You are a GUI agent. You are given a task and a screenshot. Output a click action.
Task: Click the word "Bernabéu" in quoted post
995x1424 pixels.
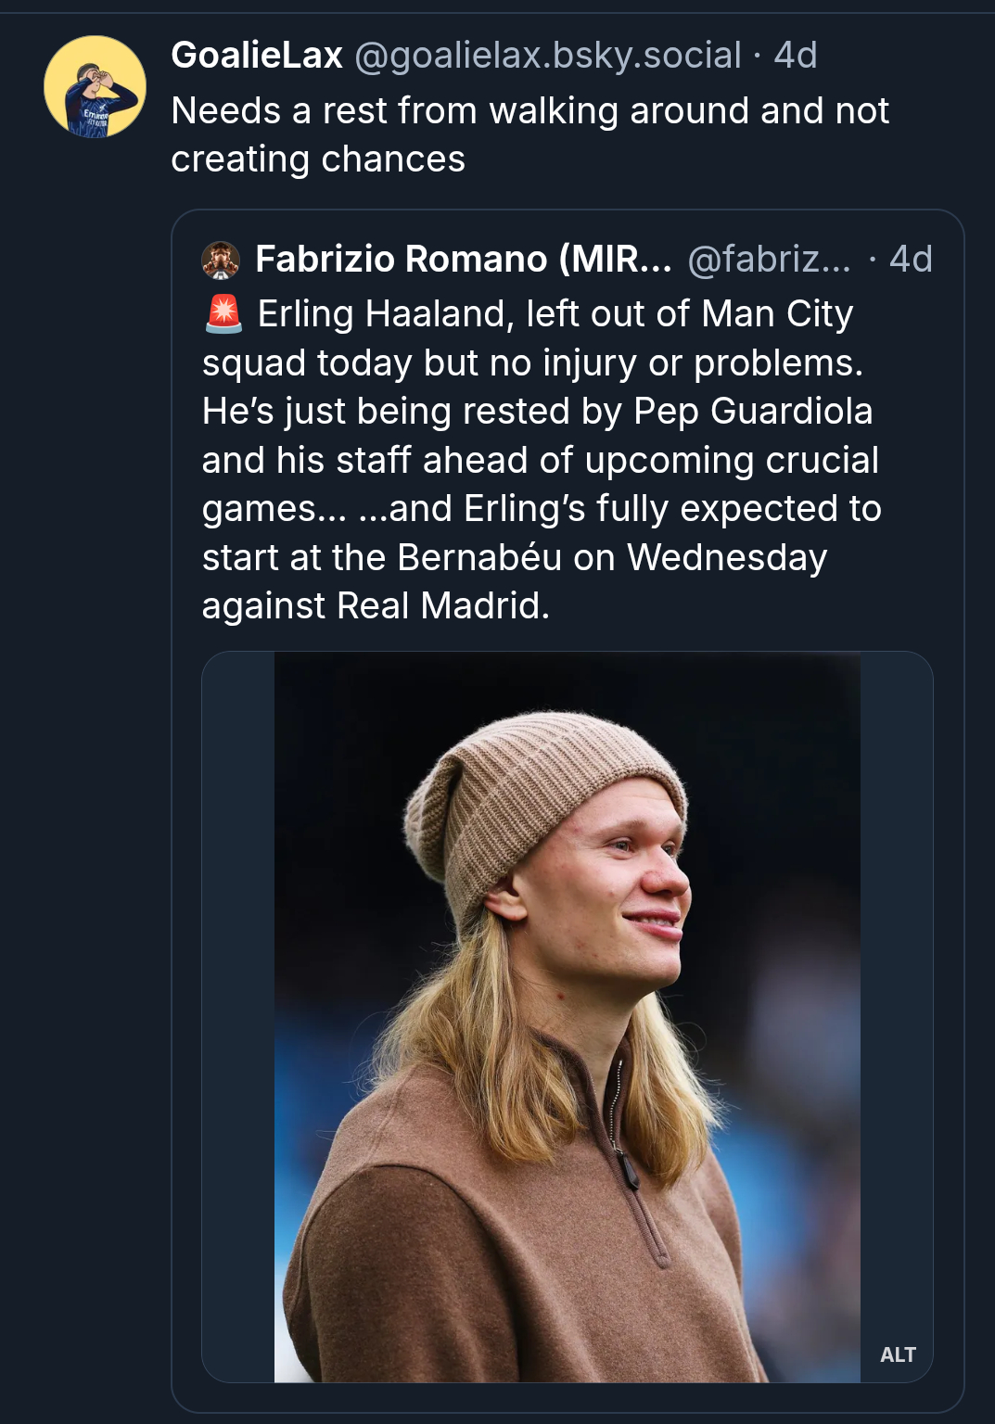pyautogui.click(x=479, y=557)
